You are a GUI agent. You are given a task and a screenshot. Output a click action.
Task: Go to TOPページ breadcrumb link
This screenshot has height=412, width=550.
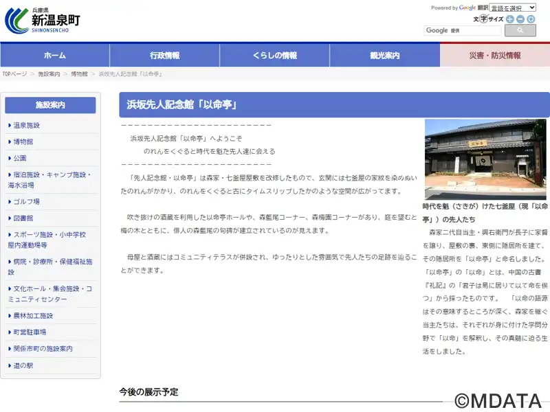click(x=14, y=74)
